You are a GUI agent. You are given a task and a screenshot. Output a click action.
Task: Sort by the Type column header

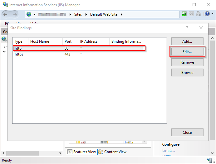(x=20, y=41)
